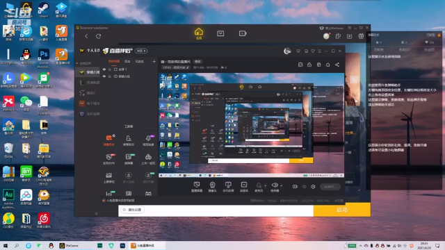This screenshot has height=250, width=445.
Task: Go back in the WeGame window
Action: [x=86, y=36]
